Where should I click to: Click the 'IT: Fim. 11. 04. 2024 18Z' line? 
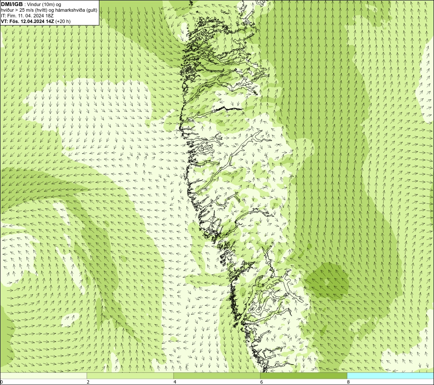27,16
